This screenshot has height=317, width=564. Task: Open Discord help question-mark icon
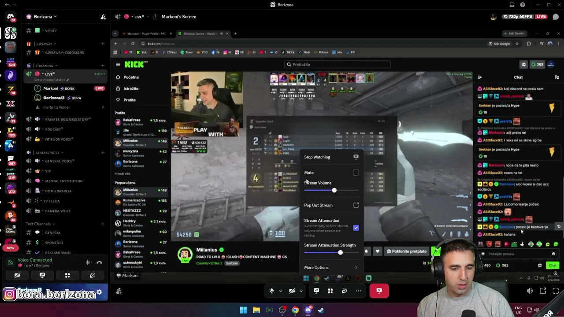click(x=523, y=5)
